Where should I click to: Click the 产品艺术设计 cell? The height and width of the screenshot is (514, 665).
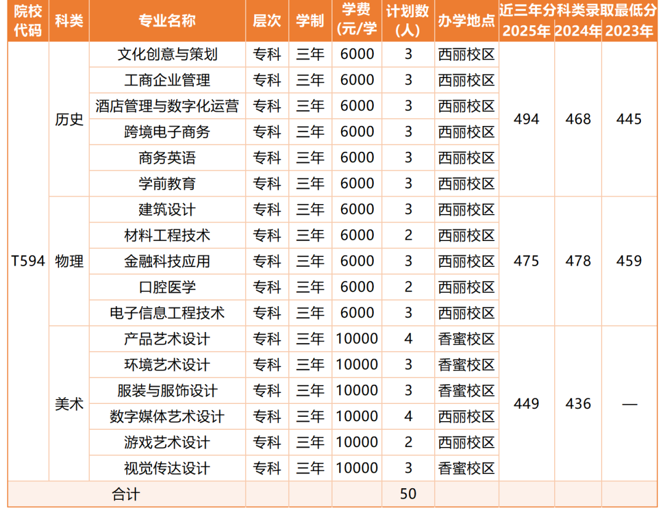(x=167, y=339)
